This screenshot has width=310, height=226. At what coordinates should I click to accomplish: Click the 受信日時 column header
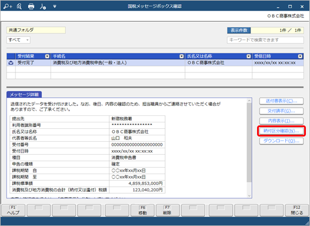tap(278, 56)
